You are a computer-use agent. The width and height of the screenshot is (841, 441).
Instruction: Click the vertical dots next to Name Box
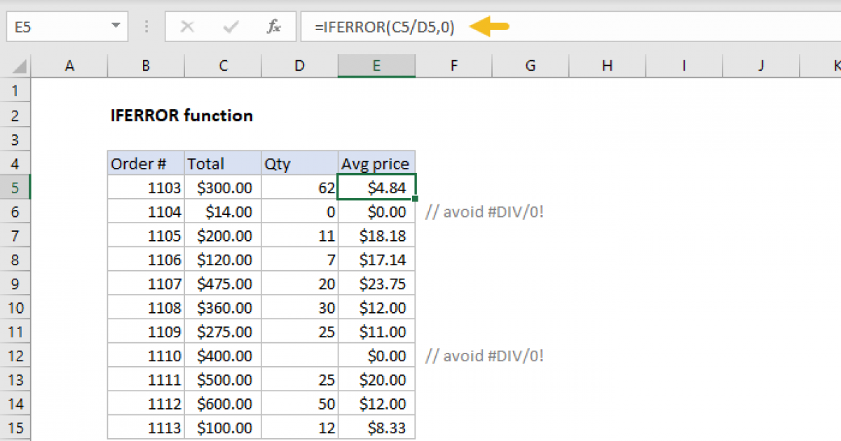pyautogui.click(x=146, y=27)
